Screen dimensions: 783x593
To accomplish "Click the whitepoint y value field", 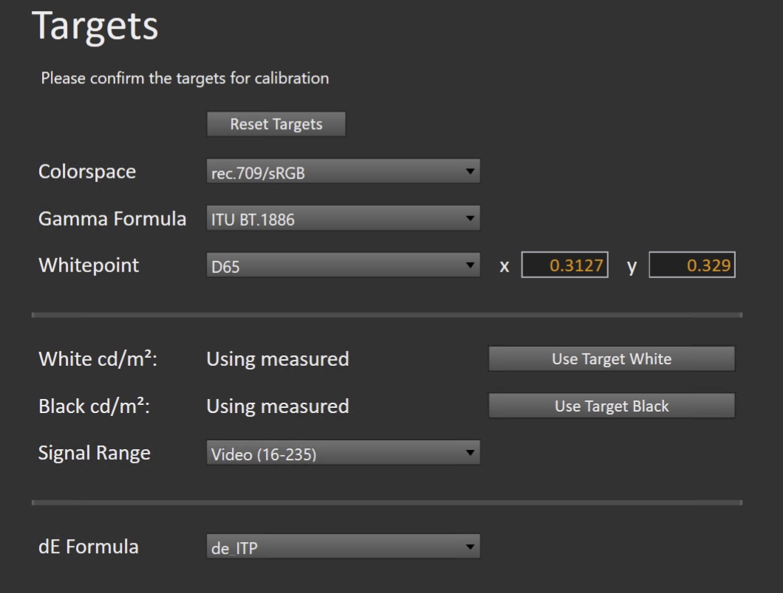I will pyautogui.click(x=692, y=266).
